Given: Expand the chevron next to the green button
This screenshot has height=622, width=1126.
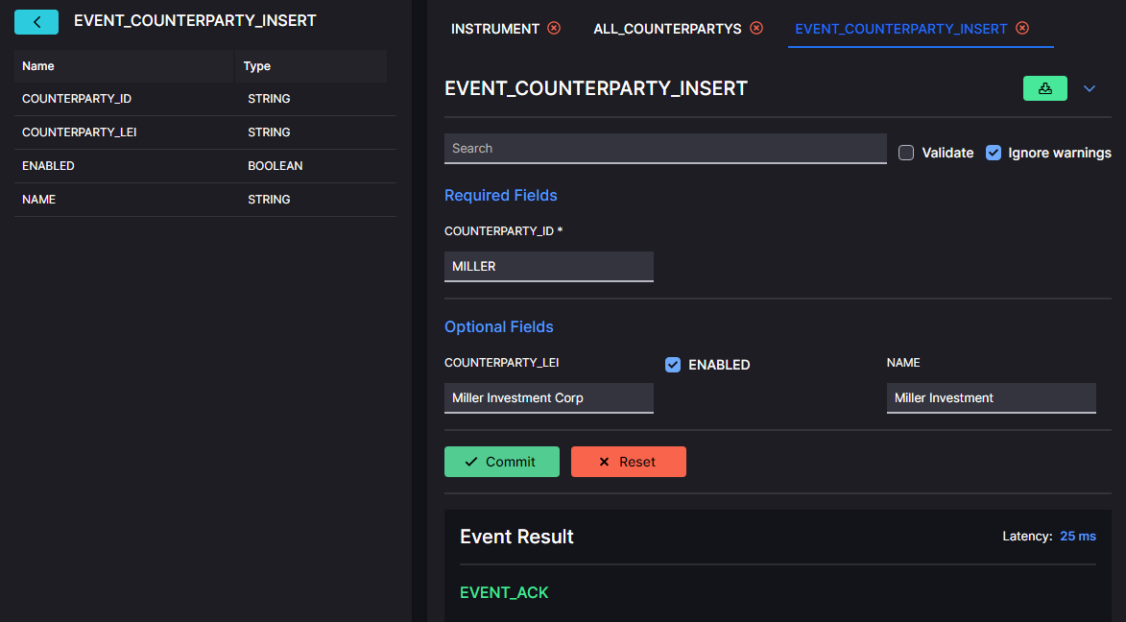Looking at the screenshot, I should [1090, 88].
